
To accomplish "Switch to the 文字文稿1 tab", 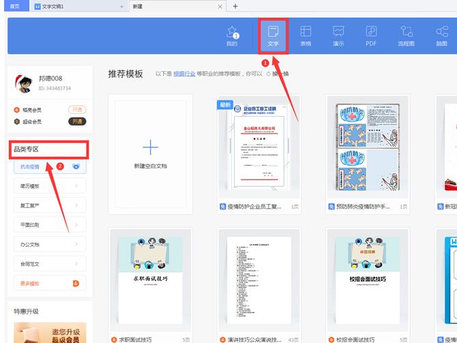I will pos(79,6).
